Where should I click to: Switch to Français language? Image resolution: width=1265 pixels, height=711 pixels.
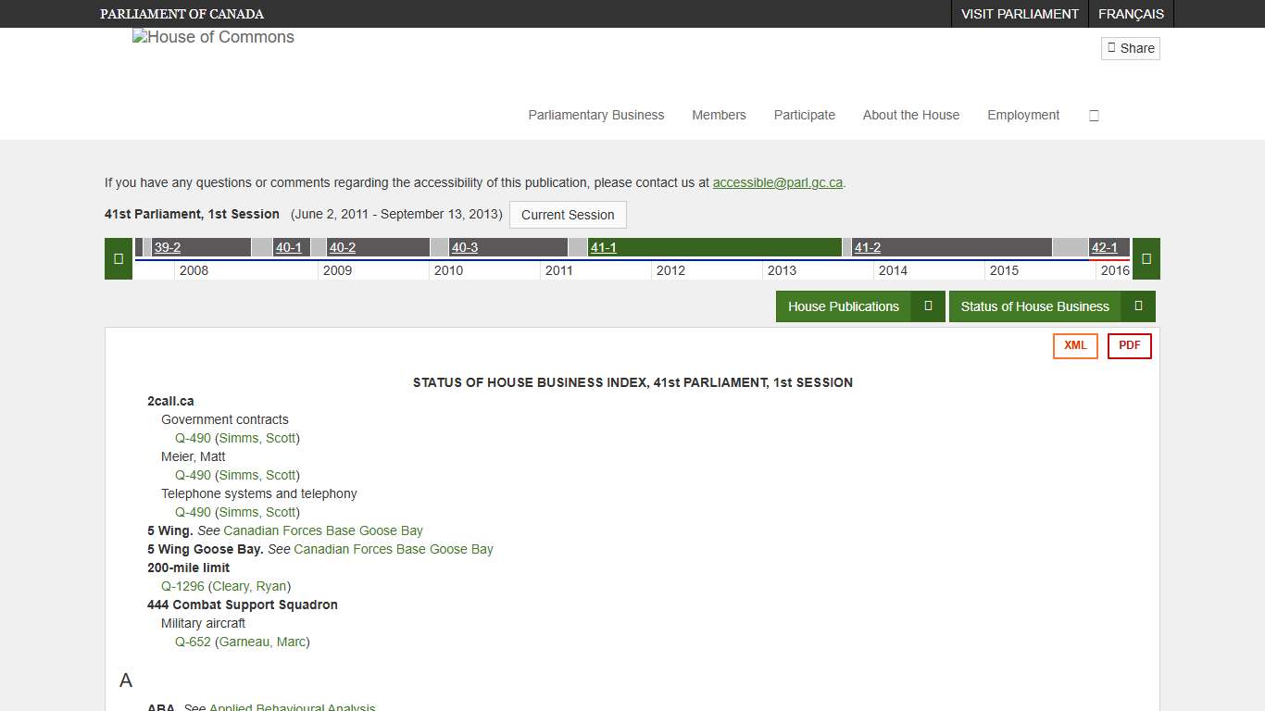coord(1131,14)
